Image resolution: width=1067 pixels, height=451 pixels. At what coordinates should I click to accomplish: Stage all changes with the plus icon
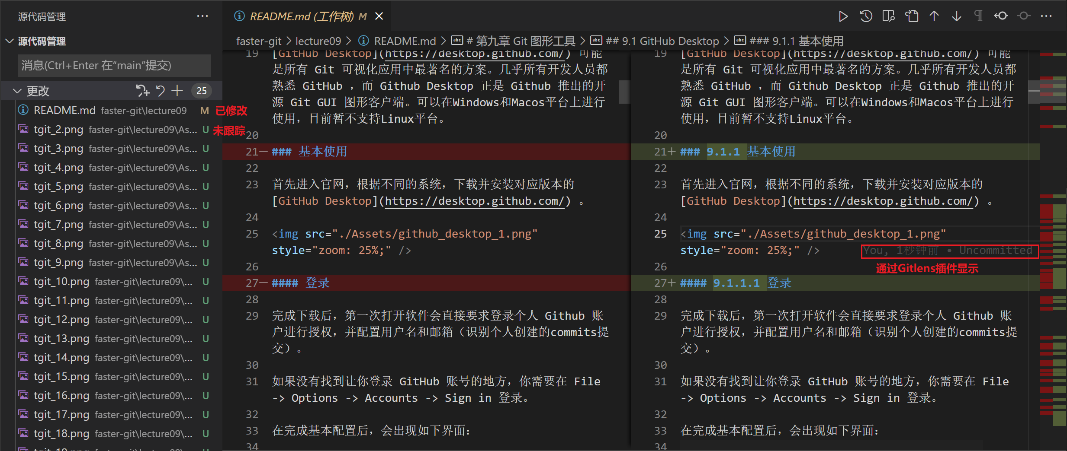pos(177,91)
